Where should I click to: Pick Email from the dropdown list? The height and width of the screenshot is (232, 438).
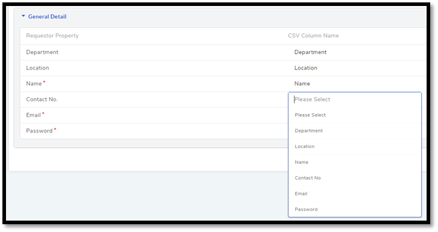pyautogui.click(x=355, y=194)
